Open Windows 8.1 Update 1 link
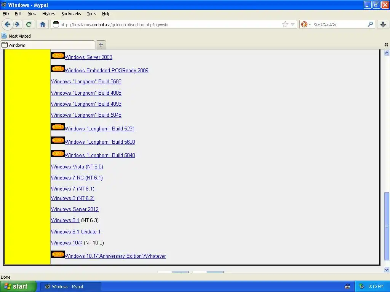 click(x=76, y=232)
